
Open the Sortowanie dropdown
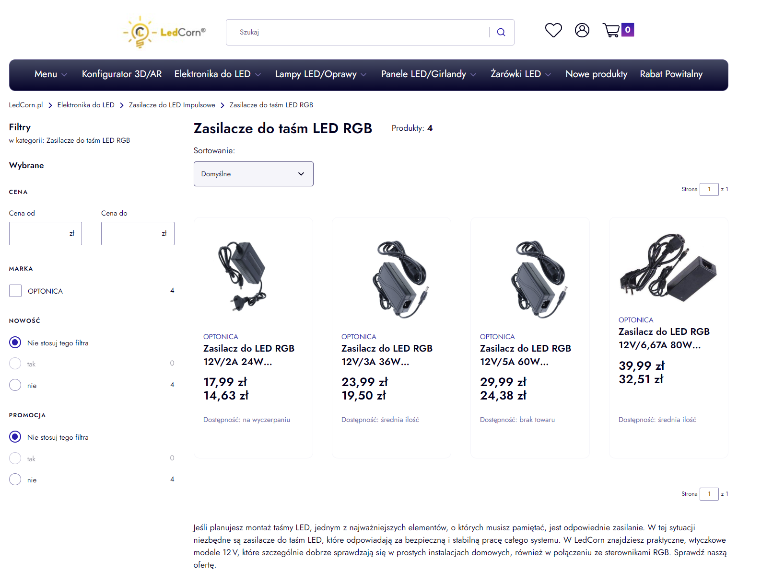click(x=253, y=174)
